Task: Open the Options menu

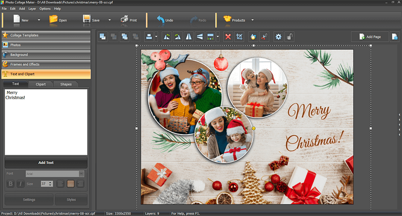Action: click(x=45, y=9)
